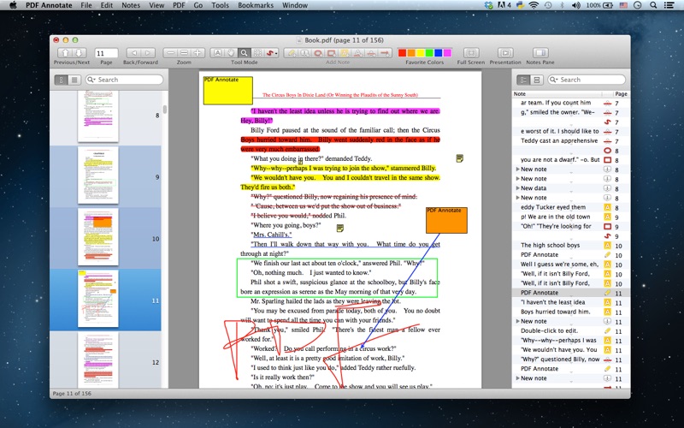
Task: Open the File menu
Action: tap(86, 5)
